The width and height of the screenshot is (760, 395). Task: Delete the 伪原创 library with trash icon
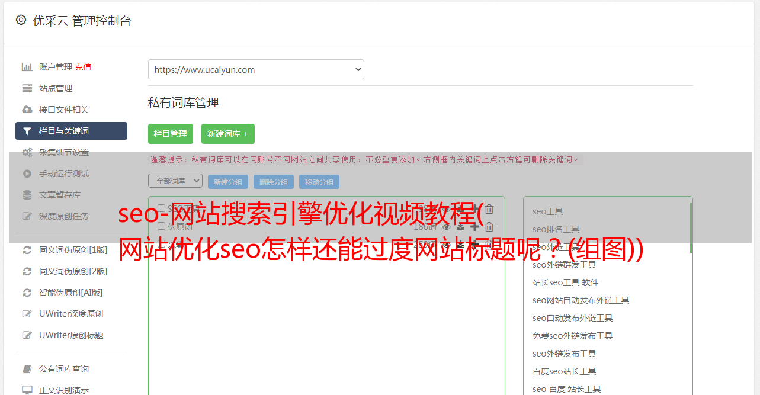click(x=489, y=226)
